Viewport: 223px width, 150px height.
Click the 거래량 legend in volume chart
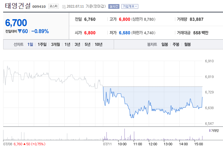click(x=214, y=131)
